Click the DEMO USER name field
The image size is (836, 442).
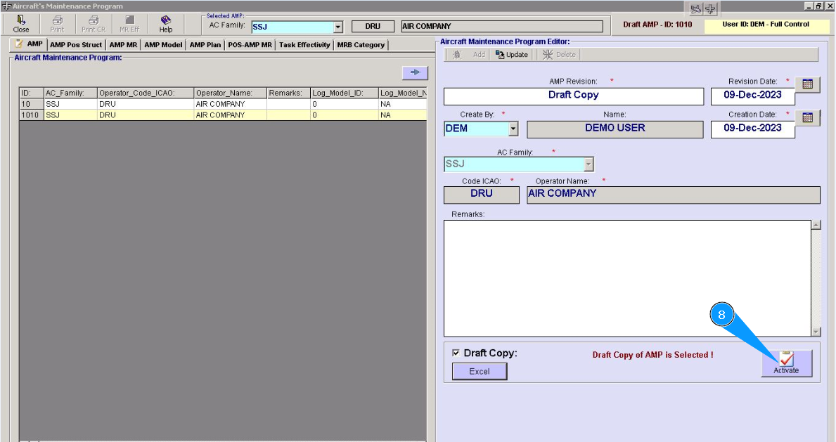click(615, 129)
